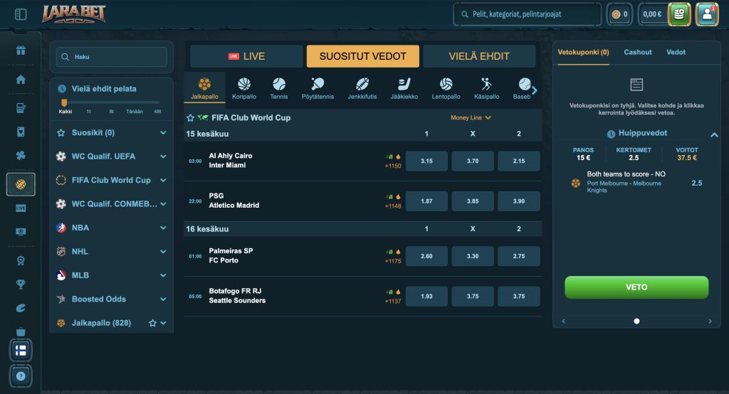Toggle the sidebar panel collapse icon
Viewport: 729px width, 394px height.
coord(21,14)
